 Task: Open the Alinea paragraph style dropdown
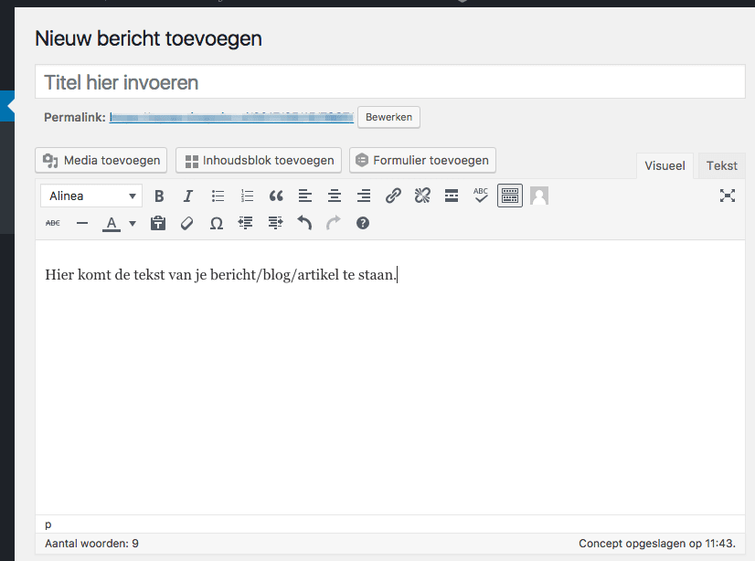point(90,196)
